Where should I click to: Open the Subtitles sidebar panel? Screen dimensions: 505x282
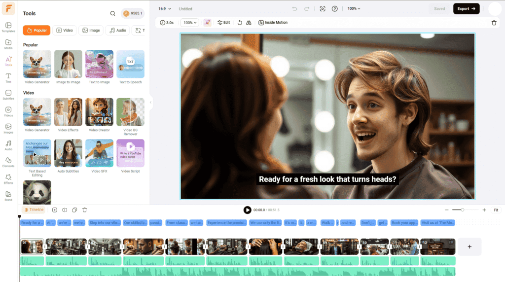click(8, 95)
